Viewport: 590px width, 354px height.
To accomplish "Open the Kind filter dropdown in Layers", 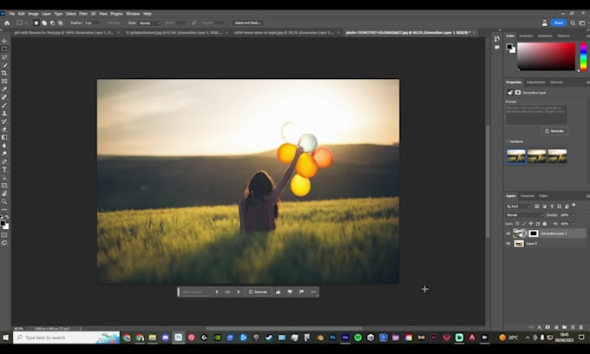I will click(519, 206).
